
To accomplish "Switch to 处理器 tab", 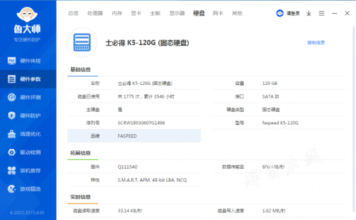I will [x=95, y=13].
